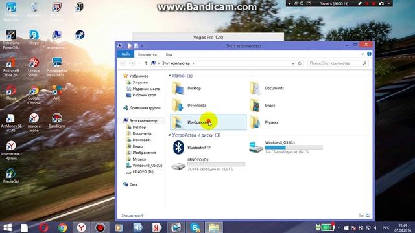Select Домашняя группа in the navigation pane
415x233 pixels.
click(x=145, y=108)
